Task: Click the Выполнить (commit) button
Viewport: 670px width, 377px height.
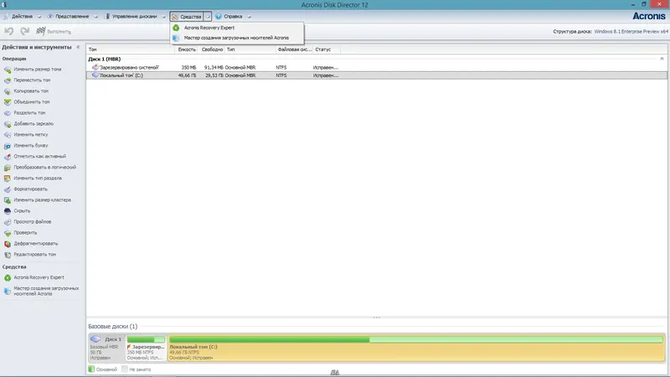Action: (54, 31)
